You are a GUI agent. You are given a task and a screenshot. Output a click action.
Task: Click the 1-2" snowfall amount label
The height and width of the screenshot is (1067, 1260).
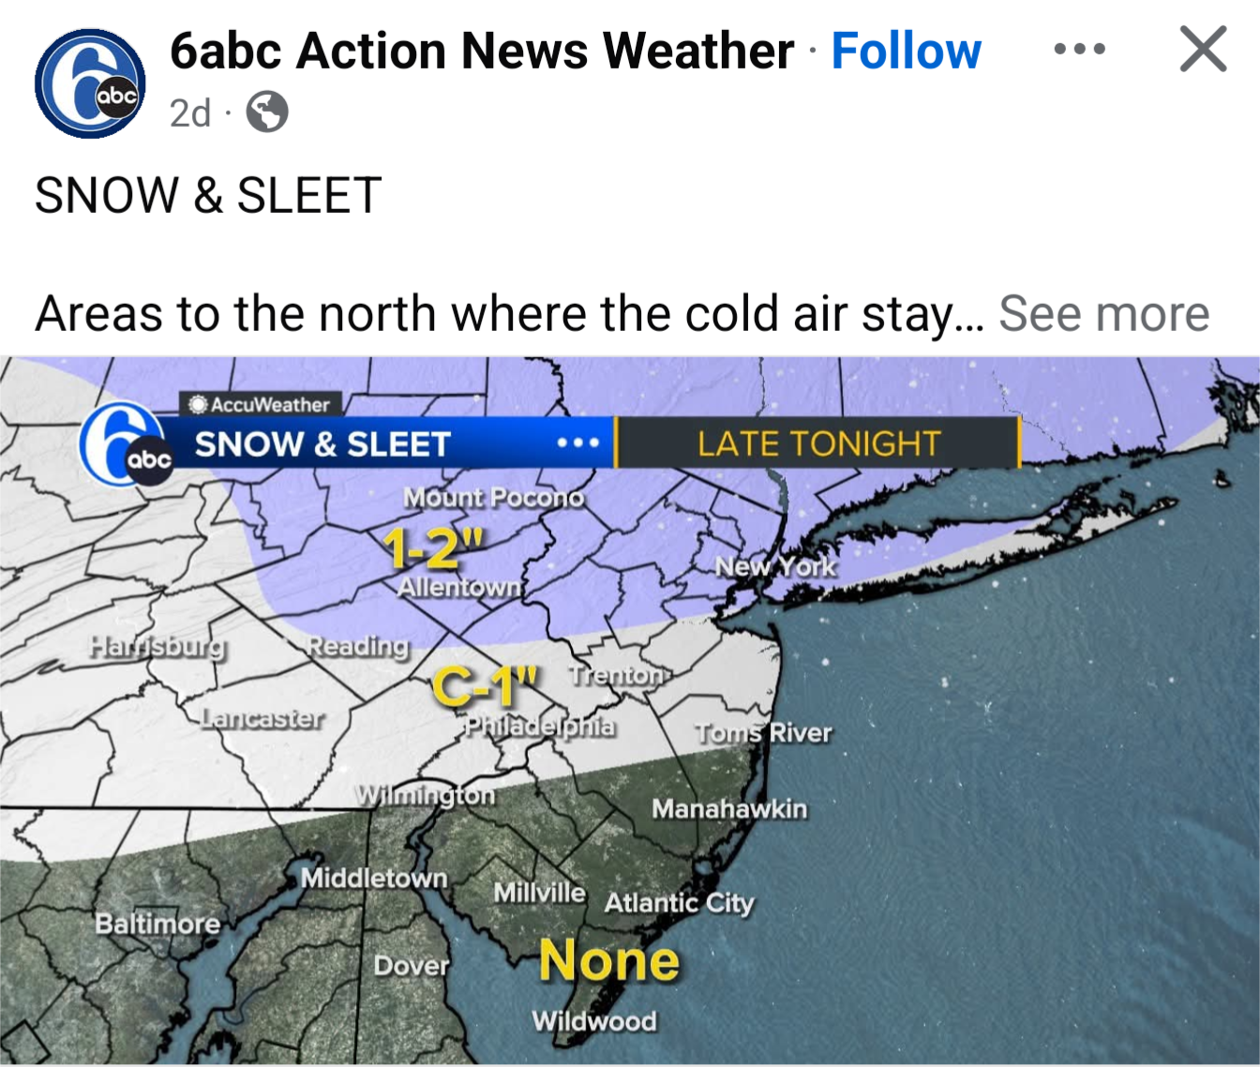(435, 548)
